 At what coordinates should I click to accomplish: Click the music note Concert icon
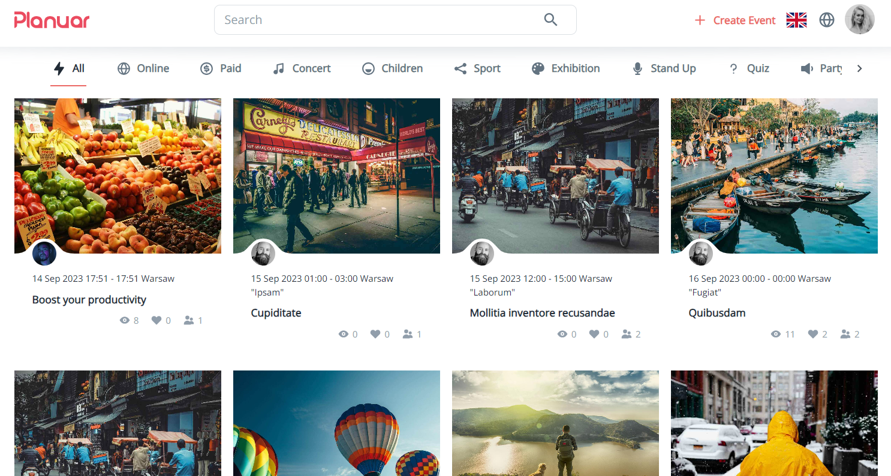tap(278, 68)
